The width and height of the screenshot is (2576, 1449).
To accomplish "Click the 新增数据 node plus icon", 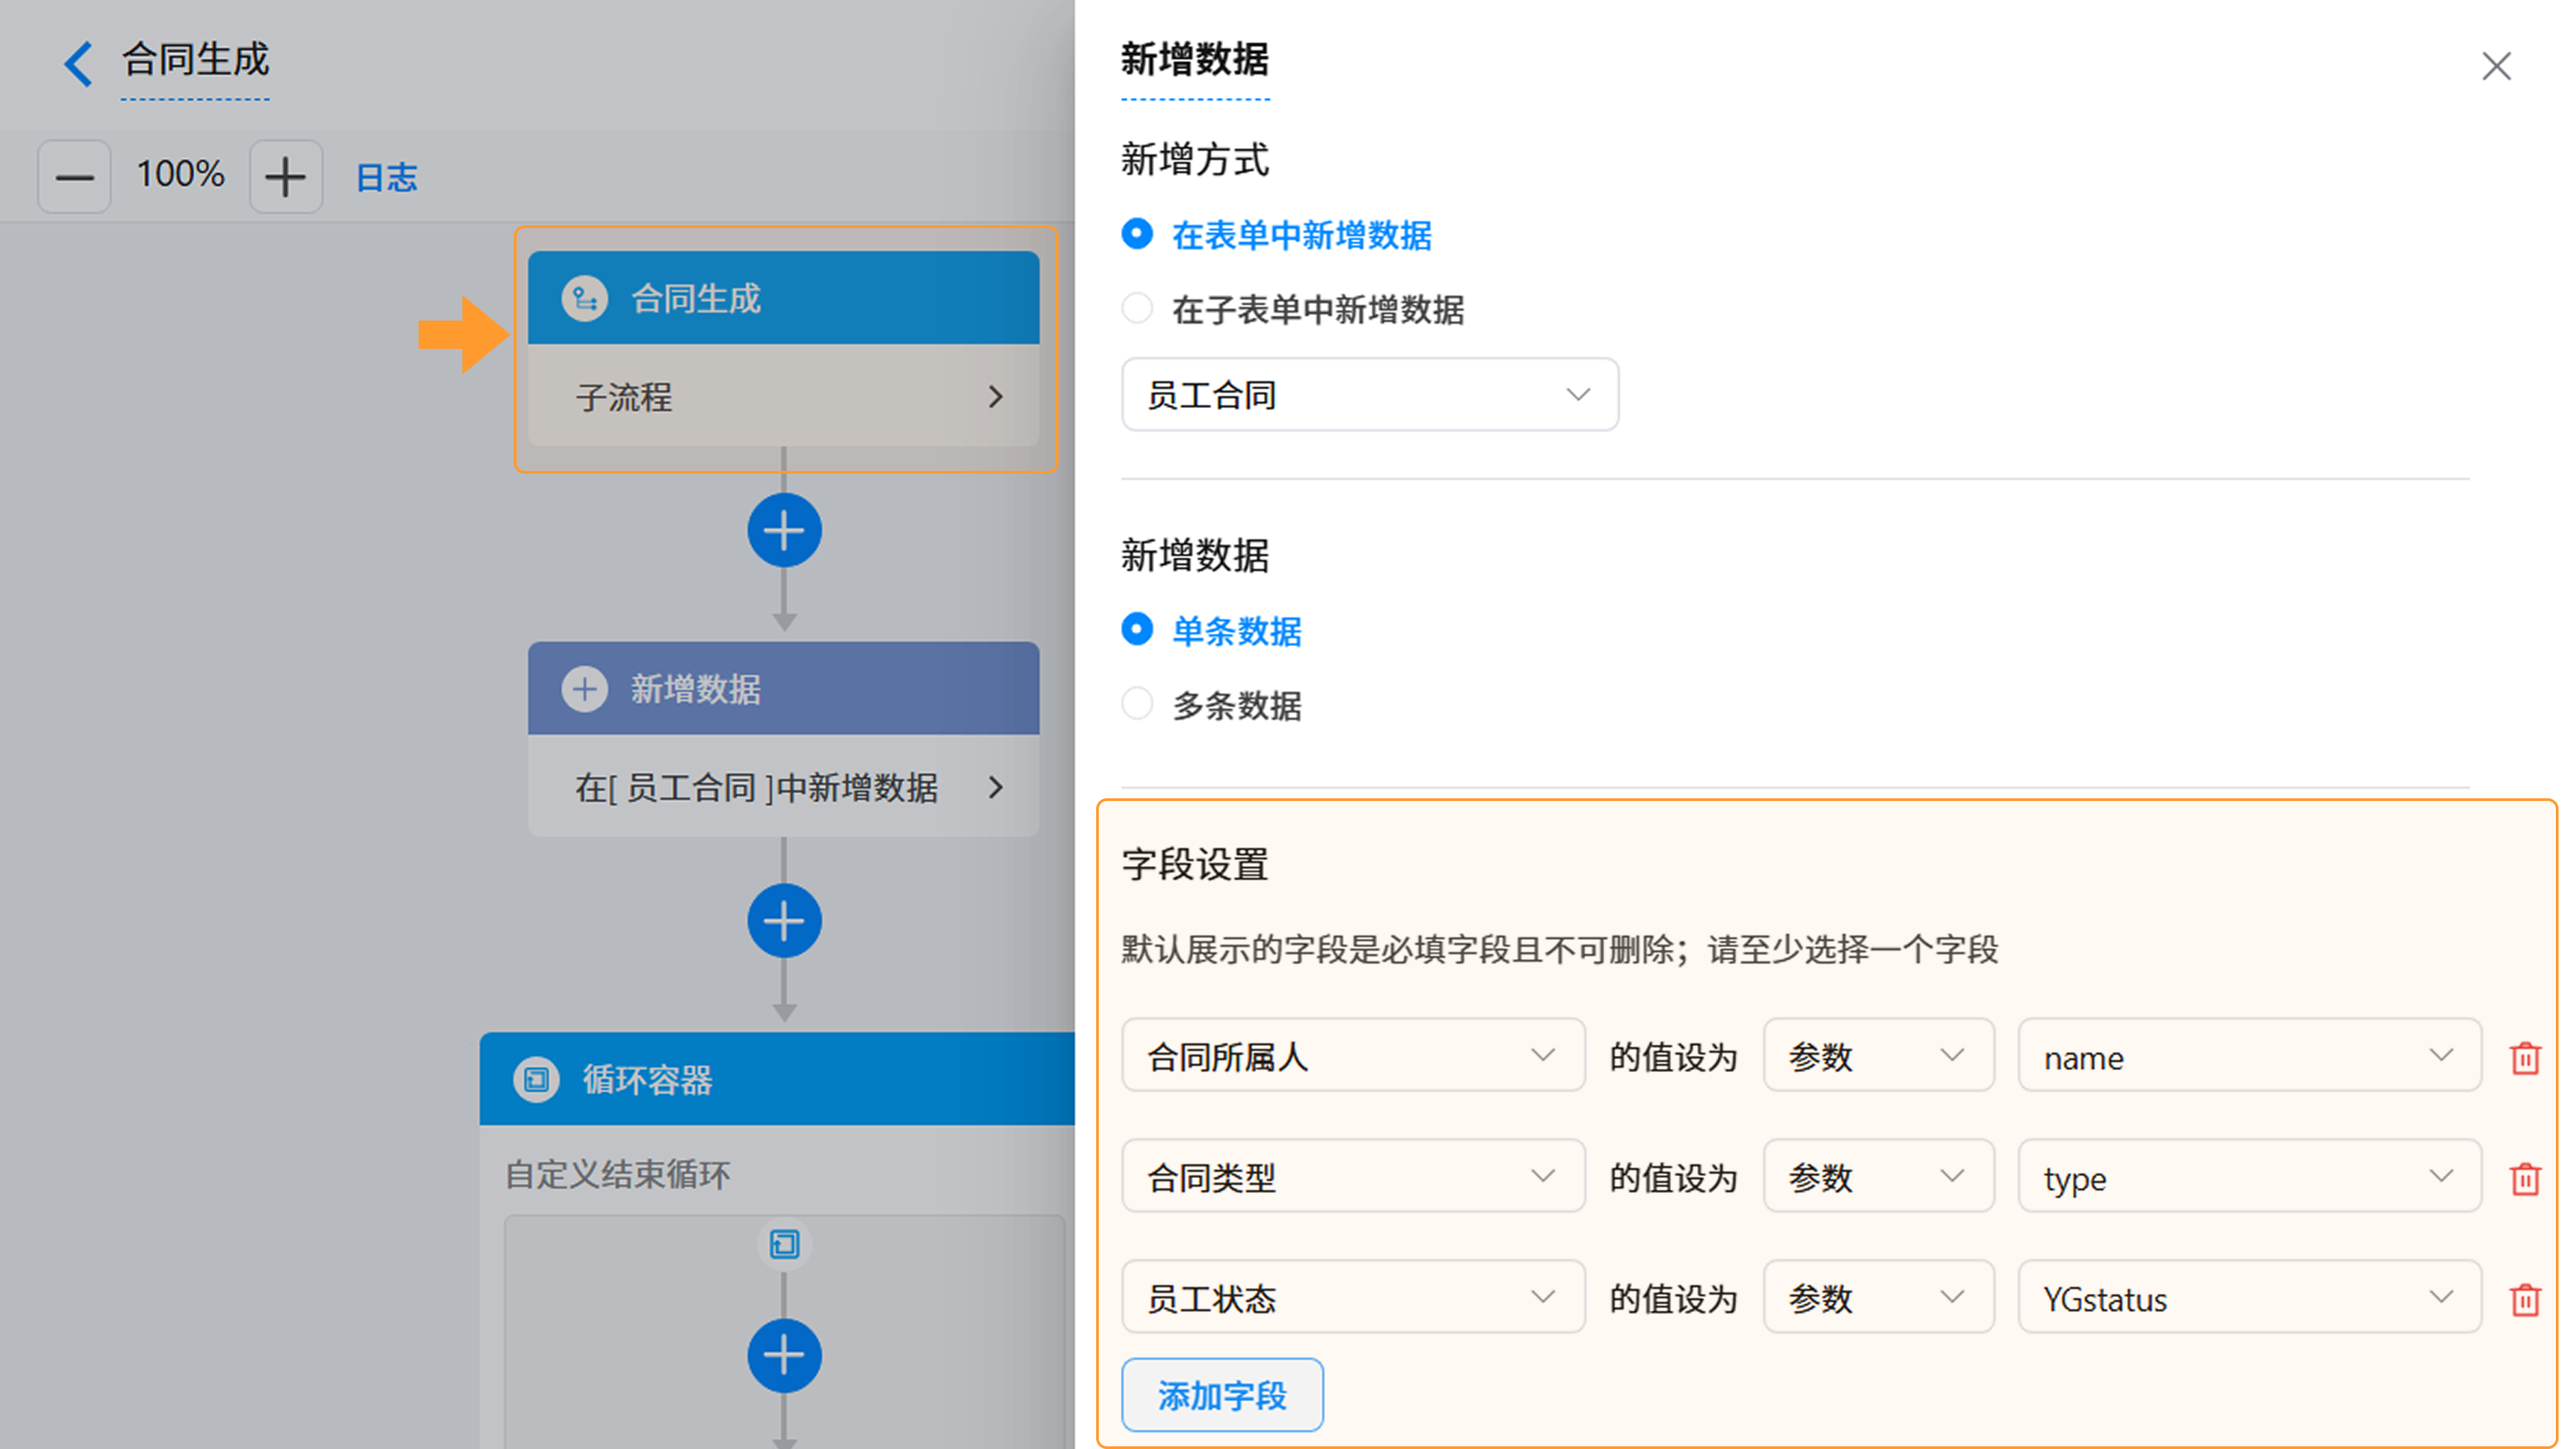I will pos(585,689).
